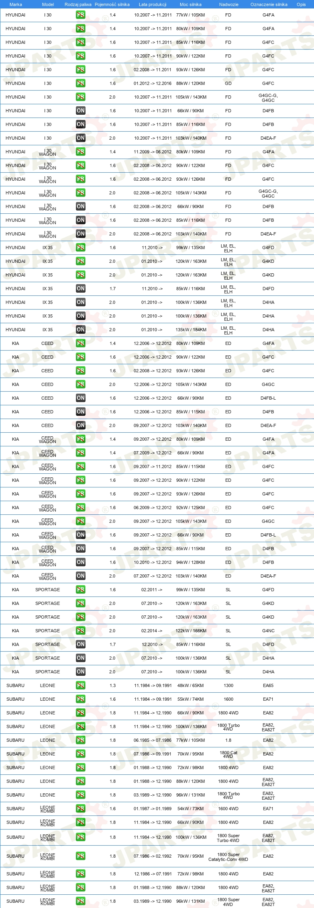
Task: Click petrol icon in Hyundai I 30 GD 88kW row
Action: 80,83
